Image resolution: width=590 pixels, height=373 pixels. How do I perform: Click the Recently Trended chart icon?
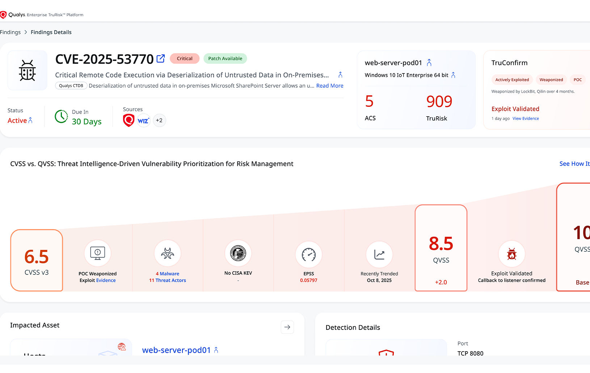point(379,255)
